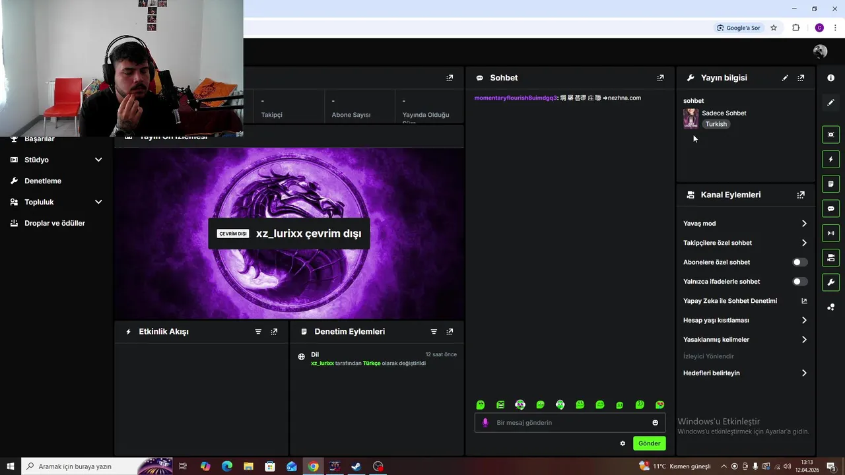
Task: Pop out the stats panel at top
Action: pyautogui.click(x=450, y=78)
